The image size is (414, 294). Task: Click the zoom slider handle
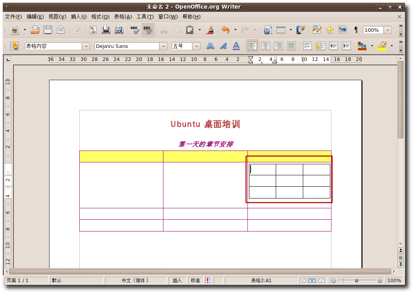(x=357, y=281)
